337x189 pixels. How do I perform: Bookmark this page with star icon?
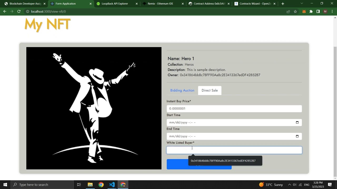295,12
